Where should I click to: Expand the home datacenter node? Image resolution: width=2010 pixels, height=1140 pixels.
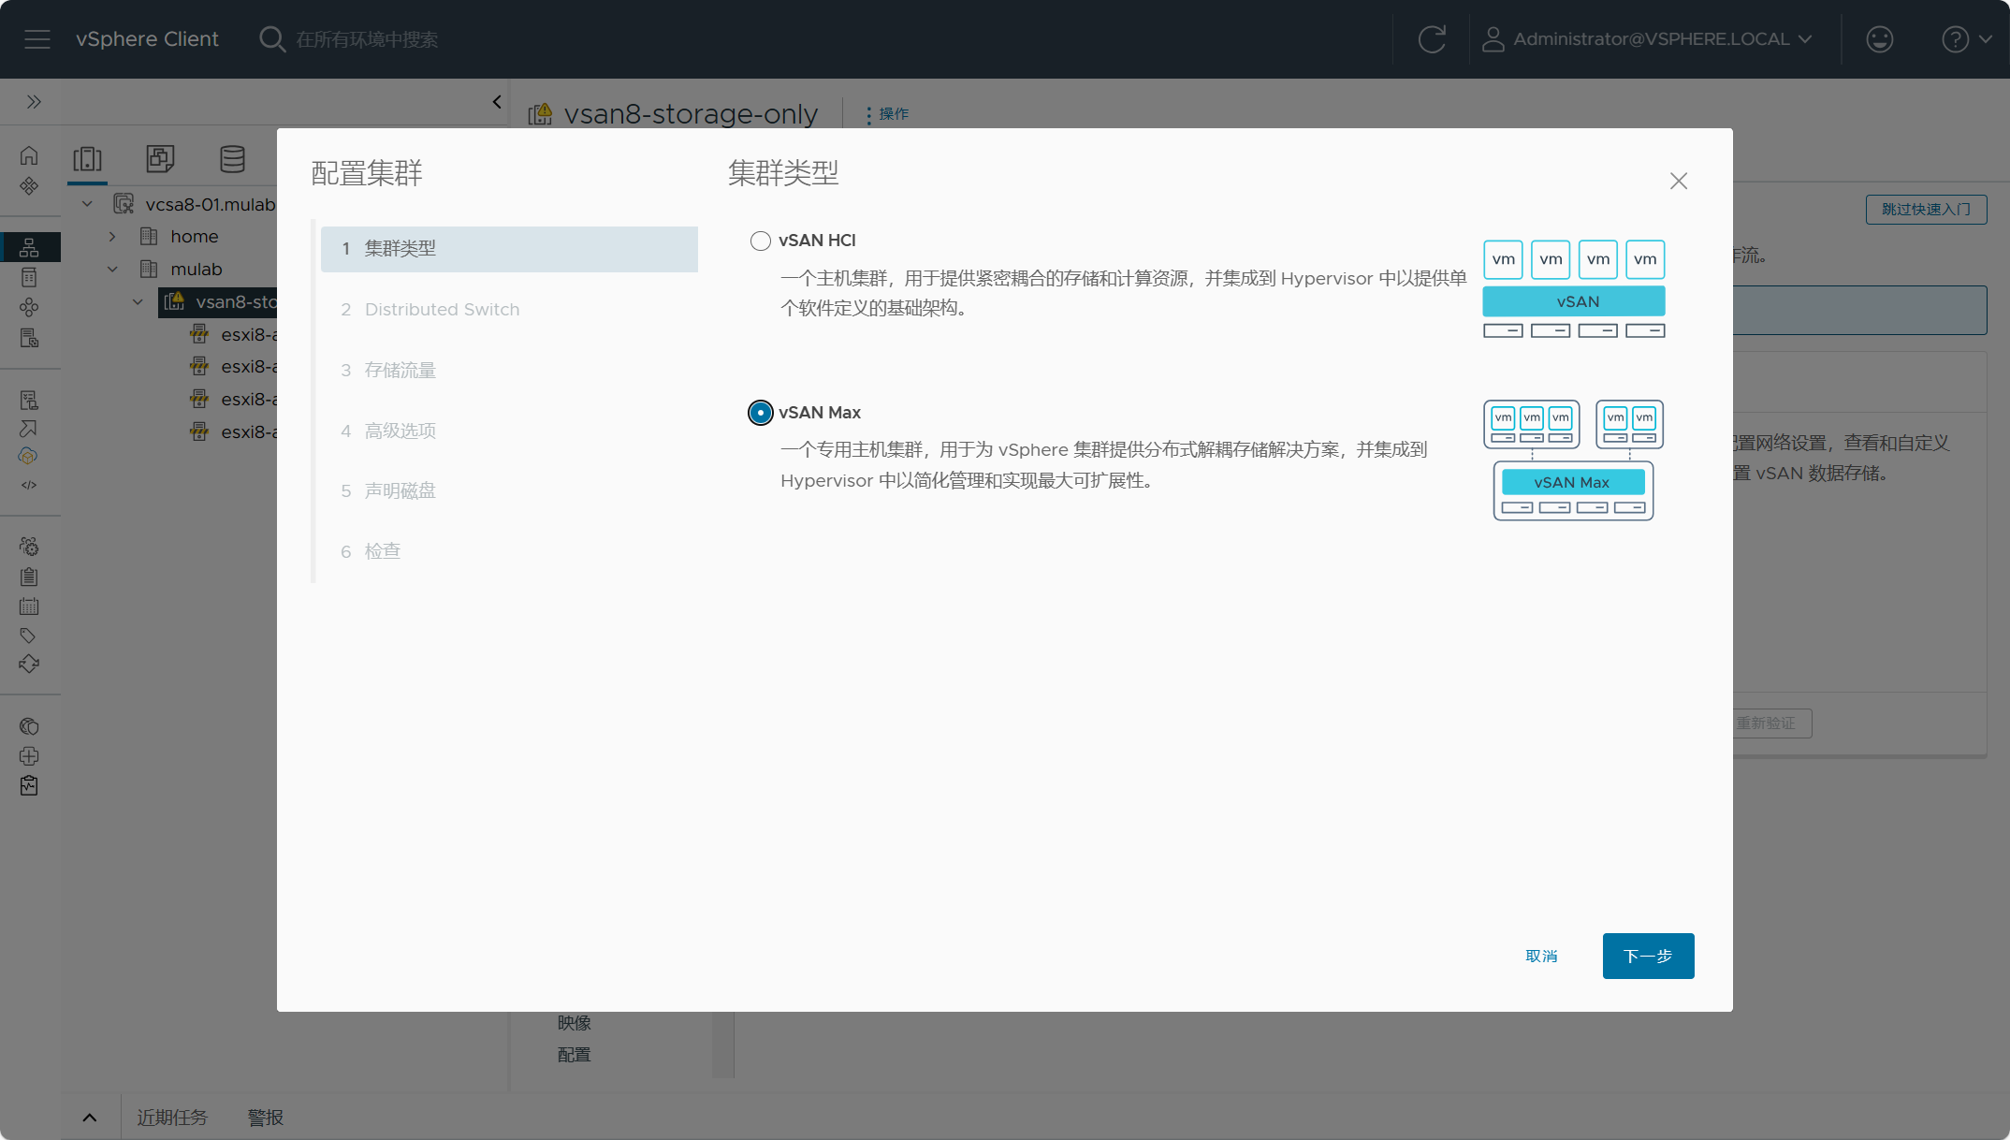(112, 237)
